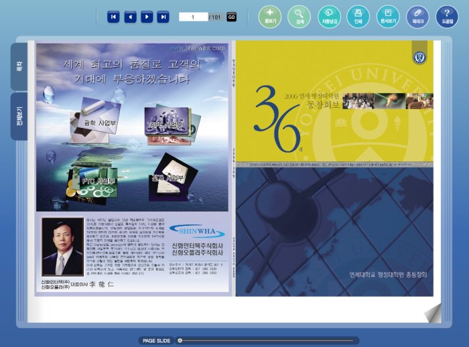Image resolution: width=469 pixels, height=347 pixels.
Task: Click the GO button beside page number
Action: 232,17
